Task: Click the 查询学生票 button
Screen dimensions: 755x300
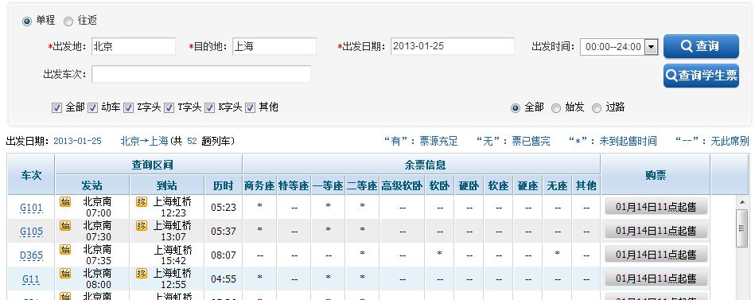Action: [701, 76]
